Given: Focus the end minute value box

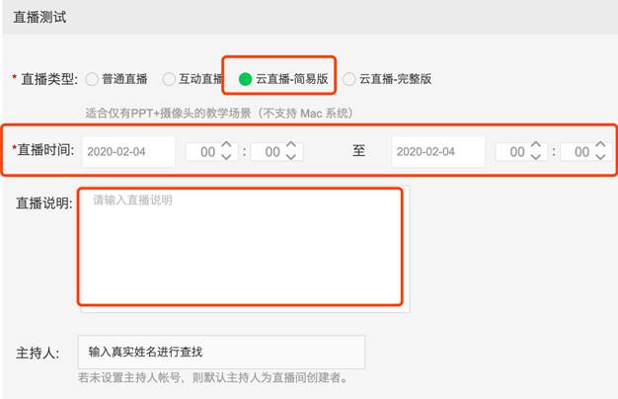Looking at the screenshot, I should 580,152.
